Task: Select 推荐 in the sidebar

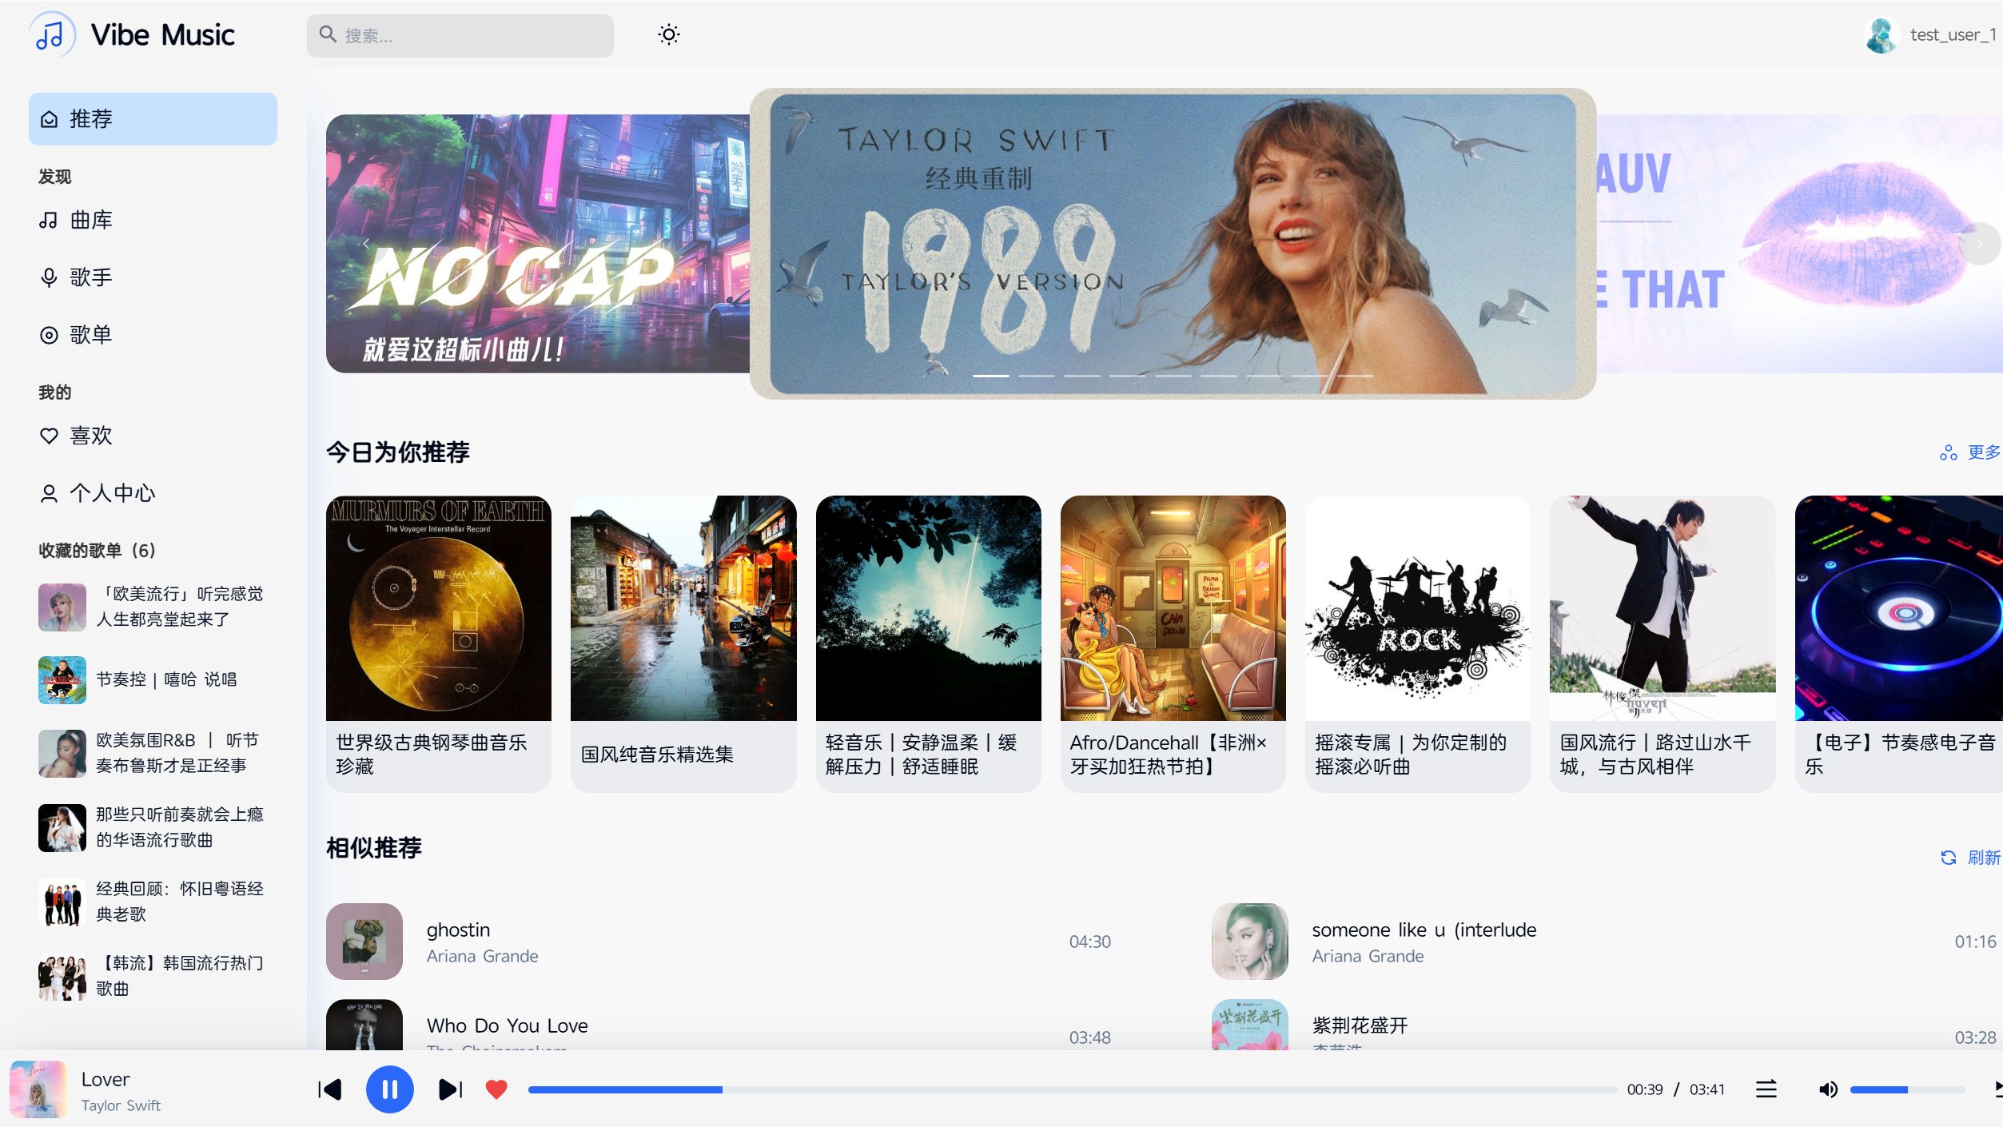Action: (x=153, y=119)
